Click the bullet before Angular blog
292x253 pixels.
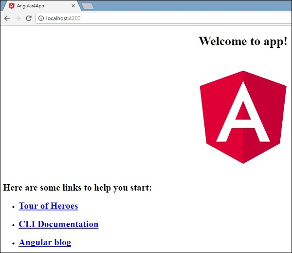point(13,243)
